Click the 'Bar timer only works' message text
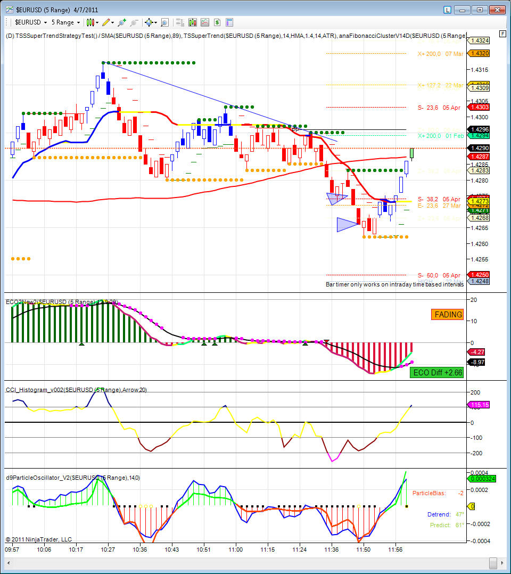Image resolution: width=511 pixels, height=574 pixels. 394,284
